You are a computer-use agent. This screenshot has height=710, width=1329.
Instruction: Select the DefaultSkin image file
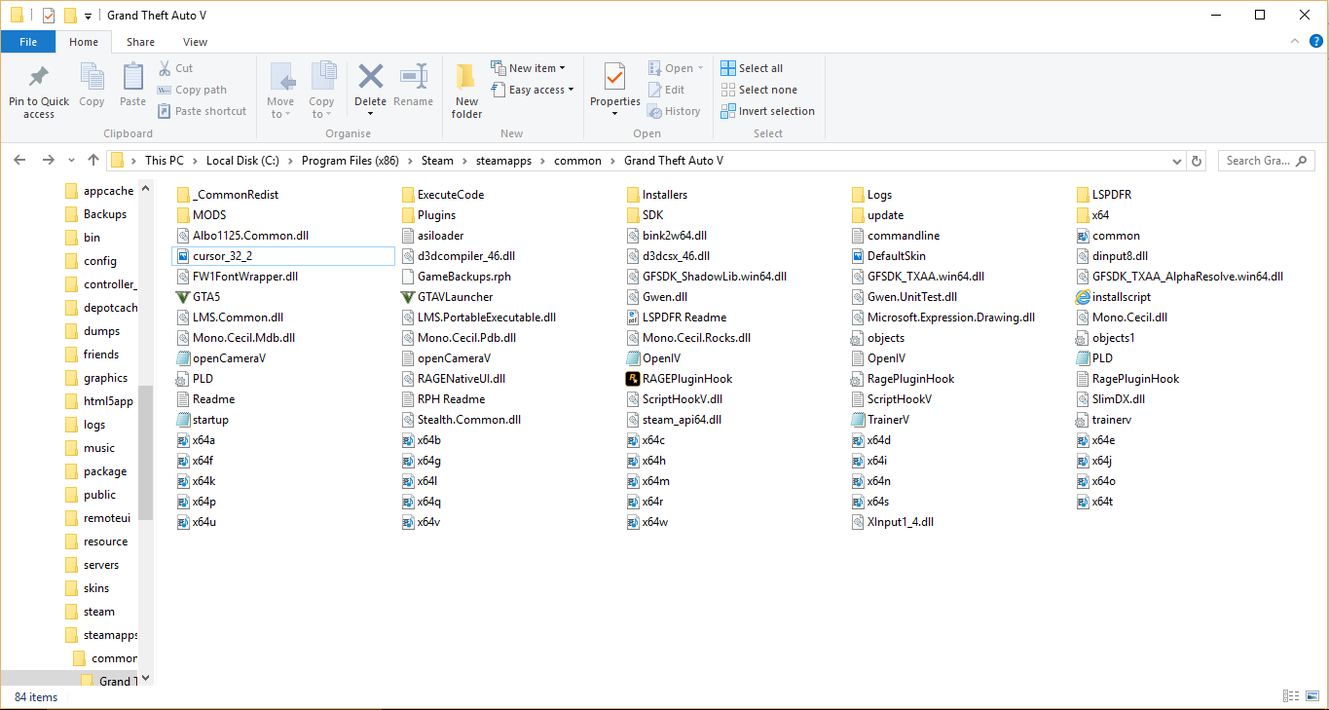pyautogui.click(x=888, y=256)
